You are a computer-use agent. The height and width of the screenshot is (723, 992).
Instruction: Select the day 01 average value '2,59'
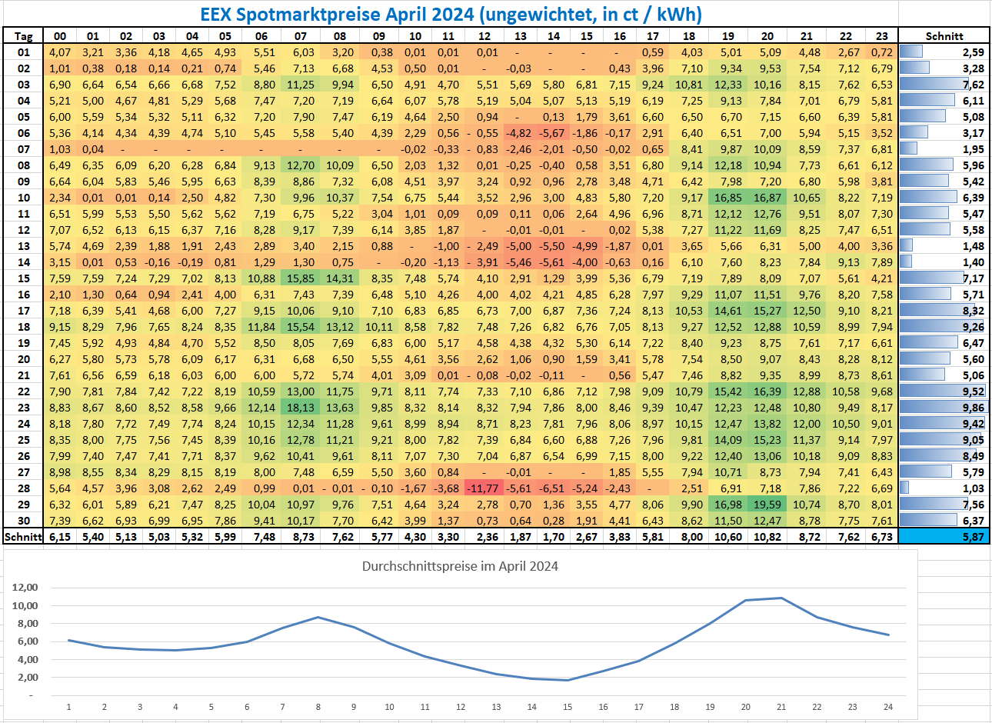point(973,52)
